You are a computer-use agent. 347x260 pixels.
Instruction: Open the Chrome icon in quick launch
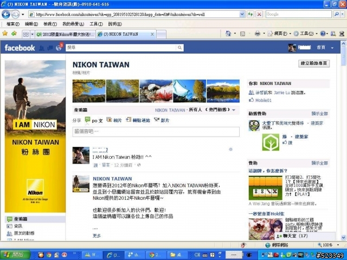click(x=49, y=255)
